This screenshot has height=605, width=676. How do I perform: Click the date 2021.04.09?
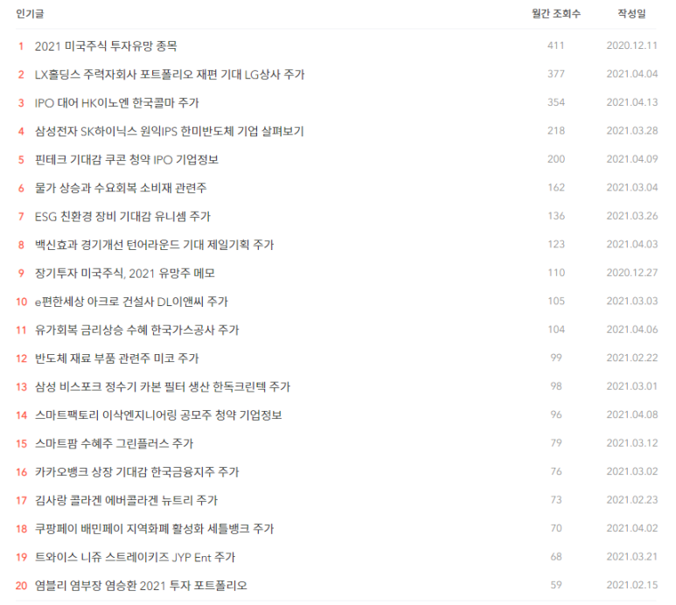[x=632, y=159]
